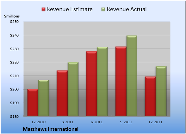Click the '$190' axis value

click(x=14, y=103)
